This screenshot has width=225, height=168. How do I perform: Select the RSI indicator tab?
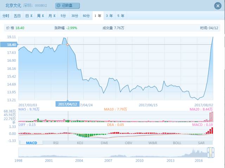(x=56, y=143)
